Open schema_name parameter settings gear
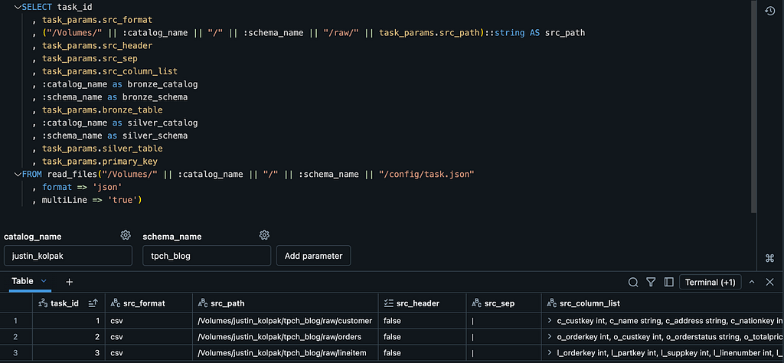Screen dimensions: 784x363 (x=264, y=235)
